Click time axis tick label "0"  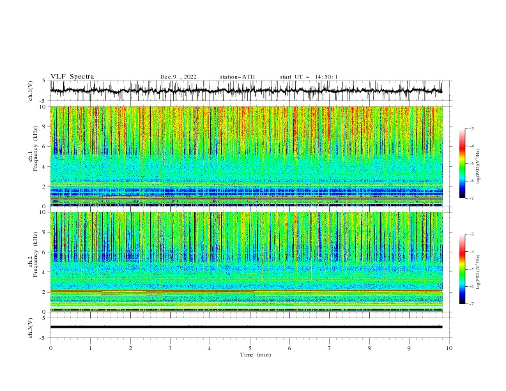[50, 348]
